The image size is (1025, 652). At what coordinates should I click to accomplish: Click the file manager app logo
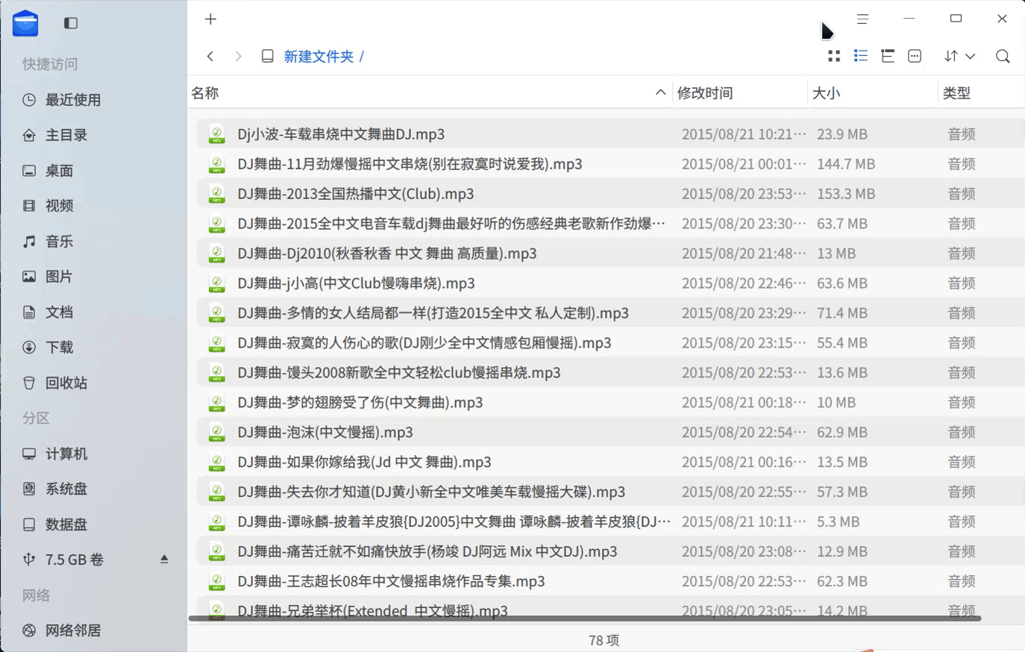(25, 23)
